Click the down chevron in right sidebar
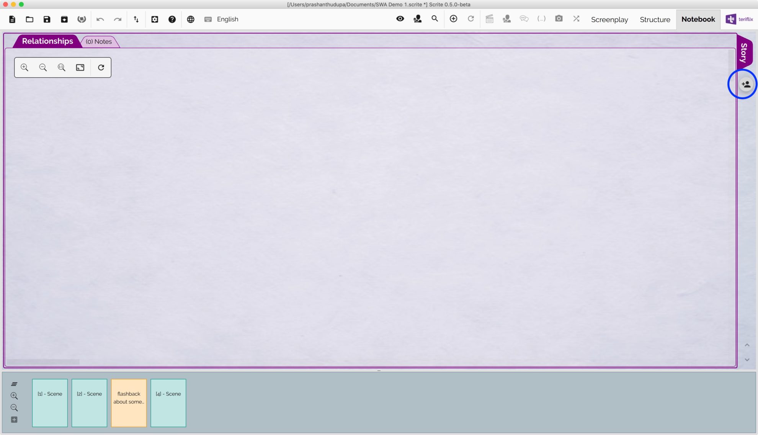This screenshot has width=758, height=435. (x=747, y=360)
